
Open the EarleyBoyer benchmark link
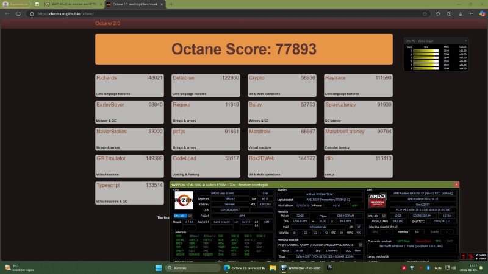point(110,105)
